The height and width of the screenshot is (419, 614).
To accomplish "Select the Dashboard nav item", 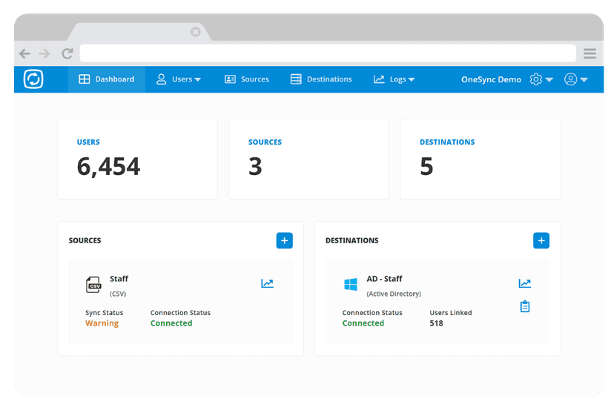I will (107, 79).
